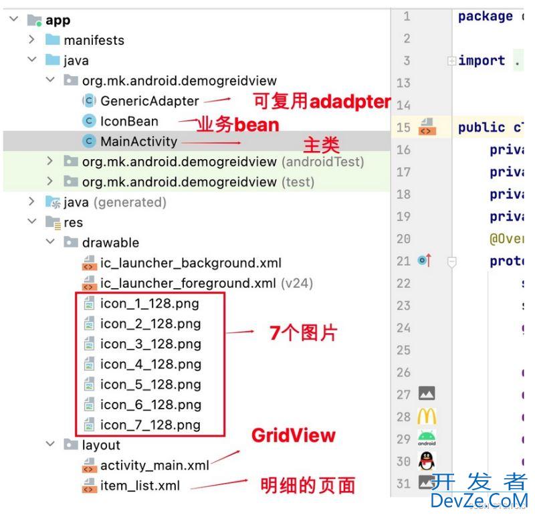The height and width of the screenshot is (515, 535).
Task: Select IconBean in project tree
Action: (129, 121)
